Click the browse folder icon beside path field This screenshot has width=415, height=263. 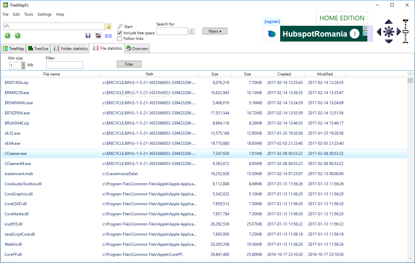coord(109,26)
